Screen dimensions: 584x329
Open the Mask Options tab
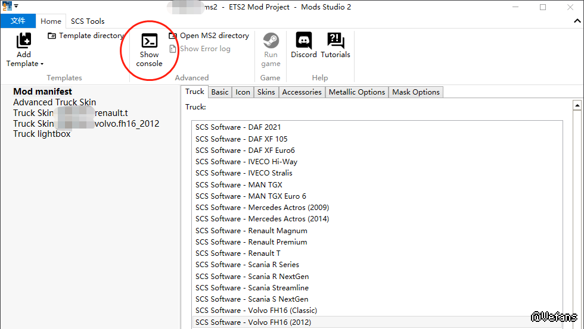[416, 92]
